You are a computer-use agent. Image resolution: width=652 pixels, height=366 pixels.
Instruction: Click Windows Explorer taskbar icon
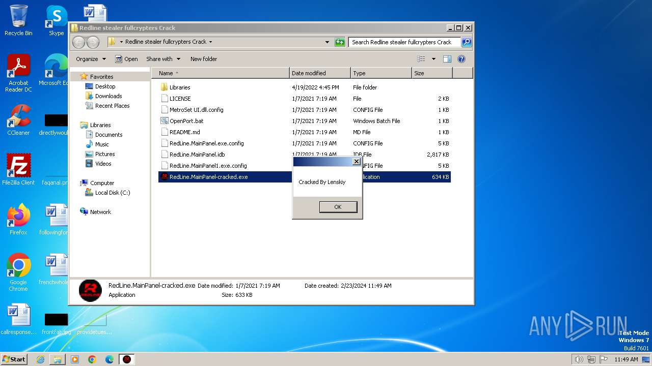(x=58, y=359)
